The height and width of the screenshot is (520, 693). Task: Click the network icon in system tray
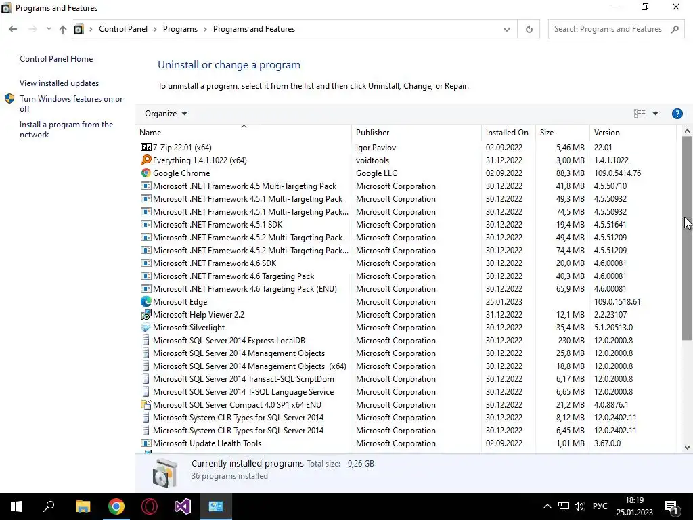564,506
